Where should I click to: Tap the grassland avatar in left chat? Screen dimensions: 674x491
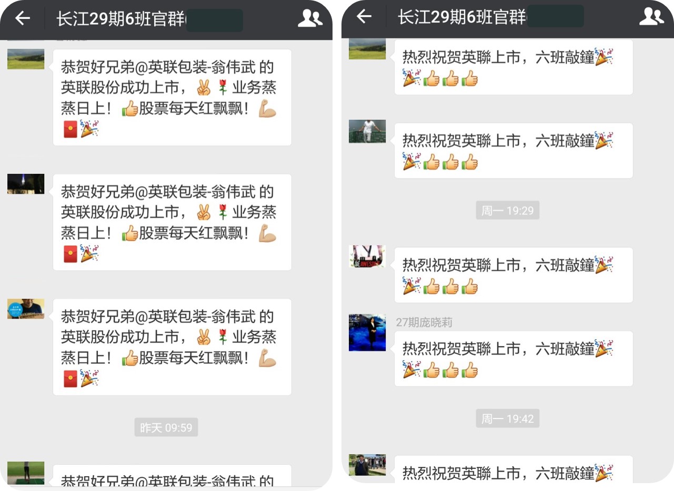coord(26,59)
